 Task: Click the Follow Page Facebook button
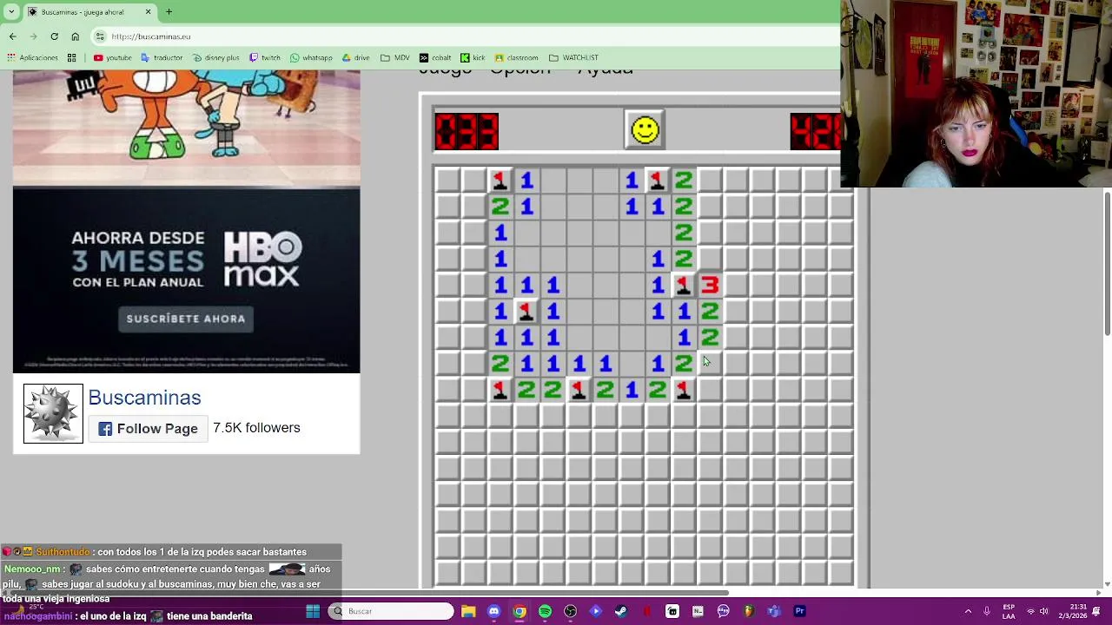(x=149, y=429)
